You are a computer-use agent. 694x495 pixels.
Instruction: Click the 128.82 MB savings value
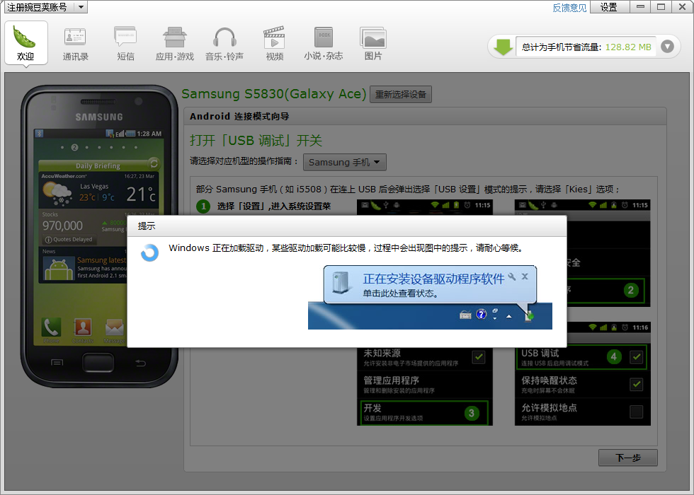628,47
